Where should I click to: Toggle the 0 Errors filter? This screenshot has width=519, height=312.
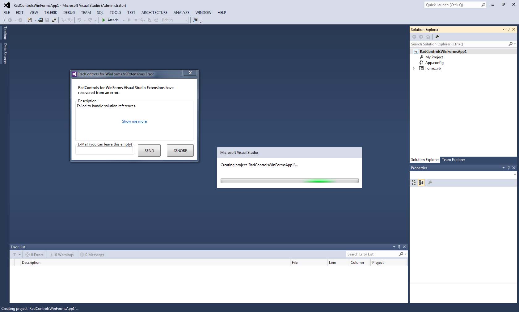tap(34, 255)
